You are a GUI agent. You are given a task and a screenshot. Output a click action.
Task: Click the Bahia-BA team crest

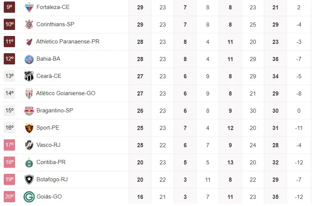click(x=29, y=59)
